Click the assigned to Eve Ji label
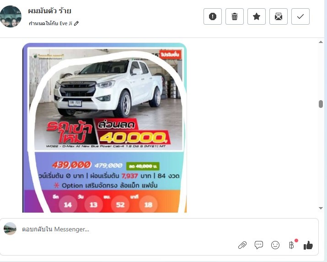 point(50,23)
